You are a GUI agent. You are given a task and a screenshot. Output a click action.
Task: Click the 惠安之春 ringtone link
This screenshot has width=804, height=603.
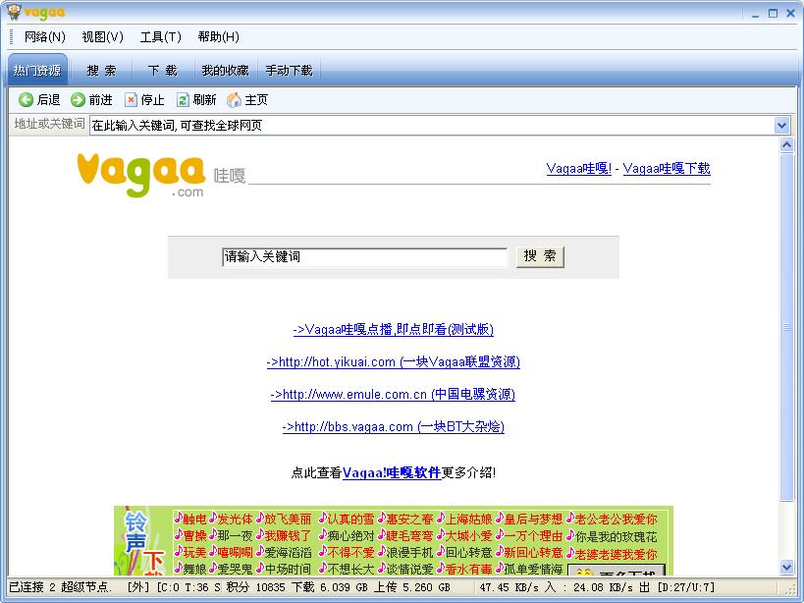coord(409,519)
